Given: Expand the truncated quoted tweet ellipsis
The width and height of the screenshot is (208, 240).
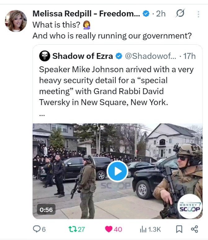Looking at the screenshot, I should point(42,115).
